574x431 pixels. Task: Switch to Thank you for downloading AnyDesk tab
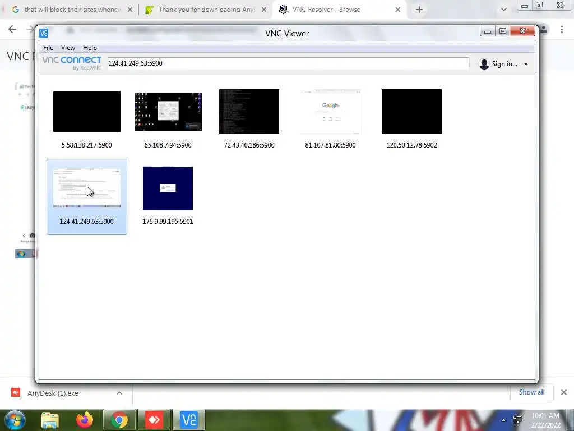[x=206, y=10]
